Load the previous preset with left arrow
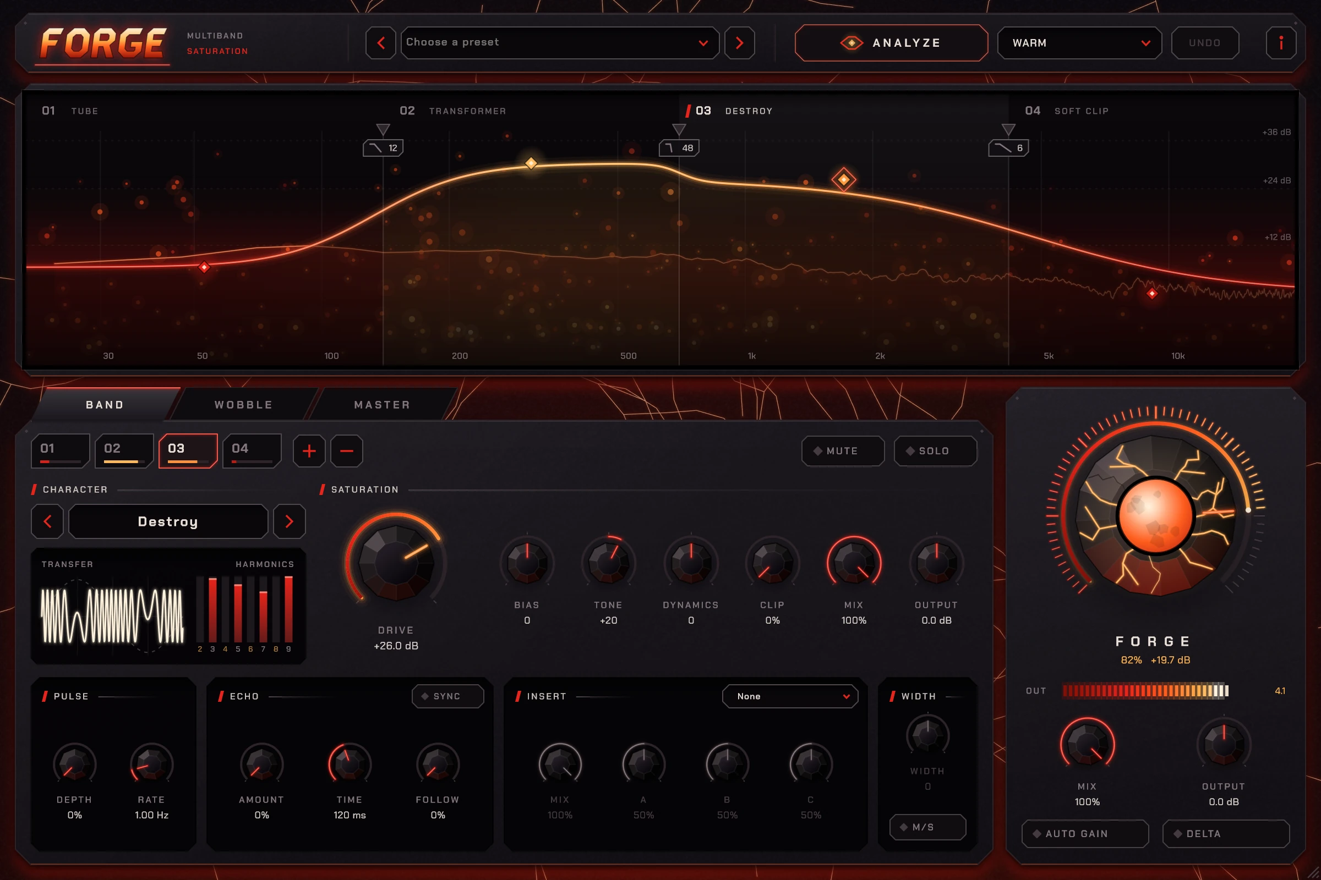The height and width of the screenshot is (880, 1321). coord(381,43)
